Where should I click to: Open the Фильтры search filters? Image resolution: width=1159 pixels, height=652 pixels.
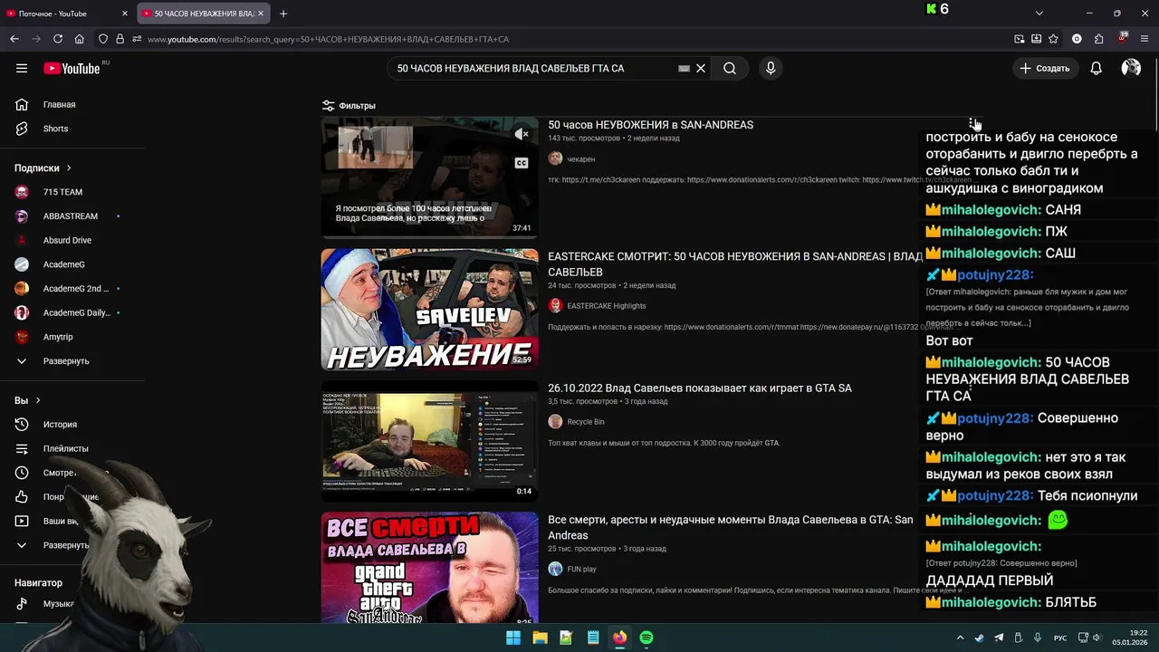coord(349,105)
